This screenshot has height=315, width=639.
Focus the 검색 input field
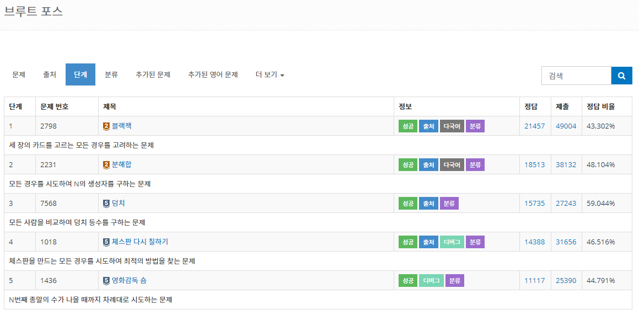tap(576, 76)
